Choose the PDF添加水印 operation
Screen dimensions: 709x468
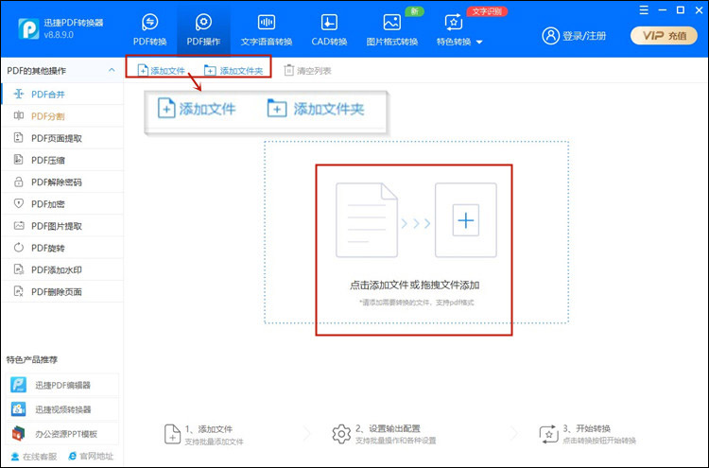click(62, 269)
